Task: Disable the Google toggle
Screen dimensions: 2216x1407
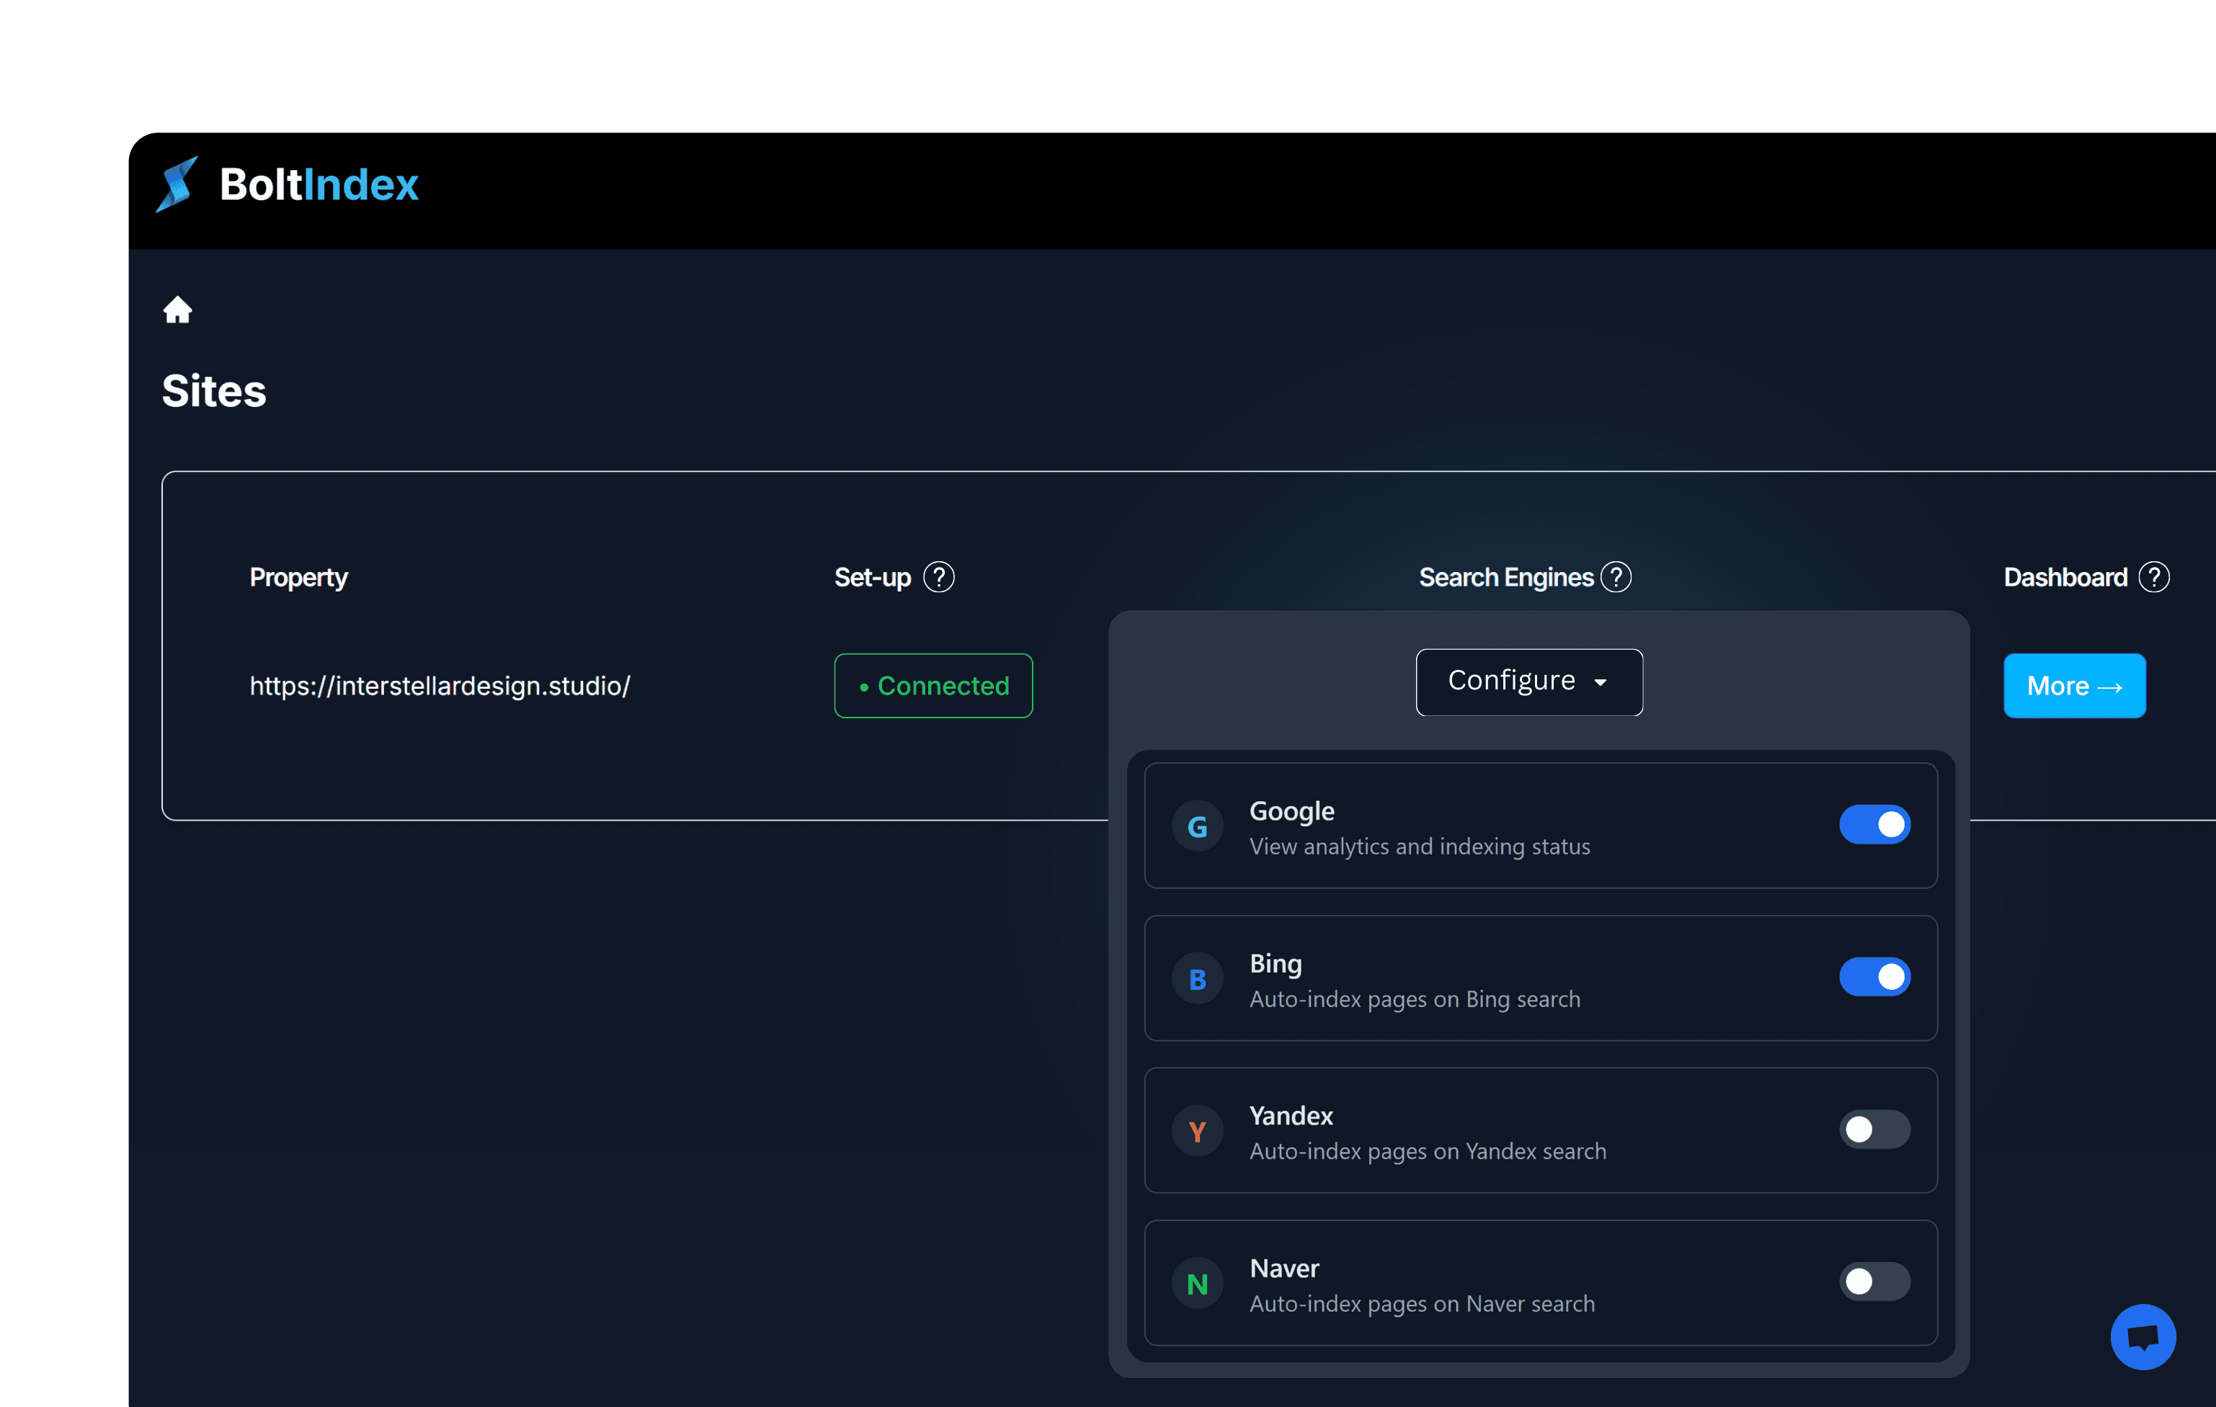Action: pyautogui.click(x=1874, y=824)
